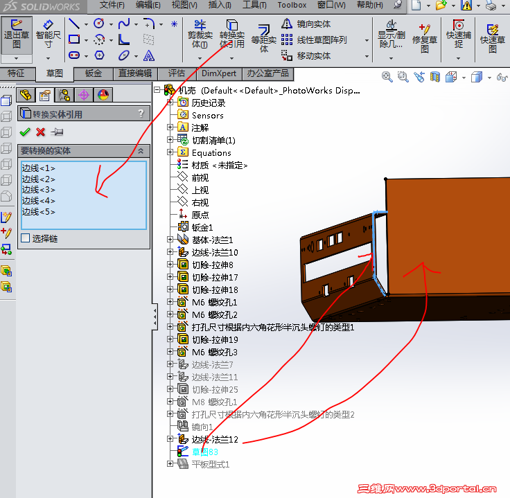The width and height of the screenshot is (510, 498).
Task: Click the Section View icon
Action: (x=434, y=77)
